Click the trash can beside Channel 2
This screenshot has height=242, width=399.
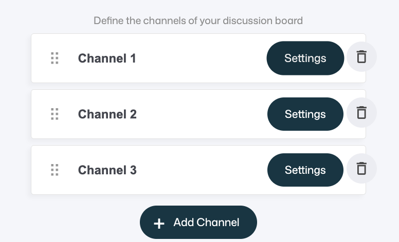[x=361, y=113]
